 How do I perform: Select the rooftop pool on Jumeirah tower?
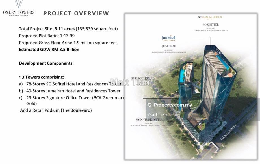[182, 76]
